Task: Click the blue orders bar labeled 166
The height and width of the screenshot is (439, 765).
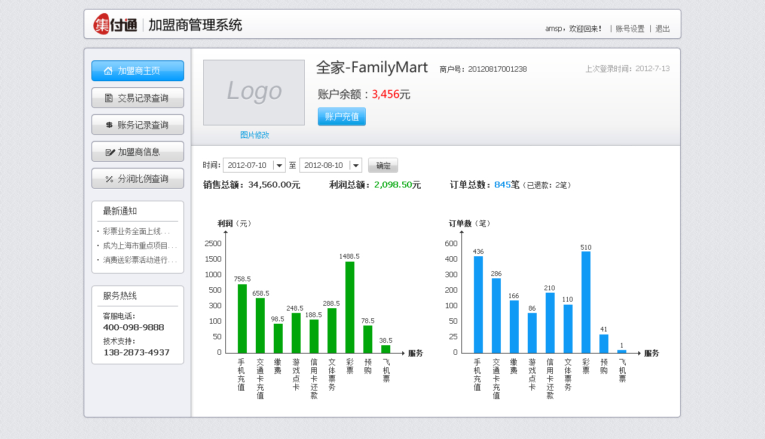Action: pyautogui.click(x=514, y=327)
